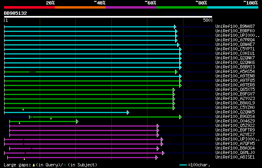Click the arrowhead ending the Q6MLJ0 bar
The height and width of the screenshot is (168, 262).
[x=163, y=153]
